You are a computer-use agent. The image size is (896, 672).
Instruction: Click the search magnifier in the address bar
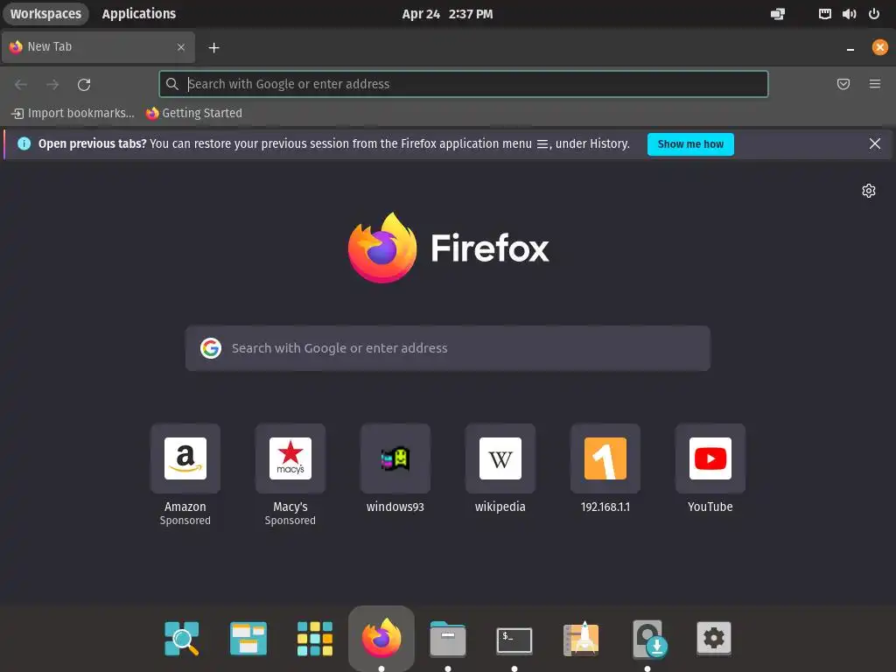[x=172, y=84]
